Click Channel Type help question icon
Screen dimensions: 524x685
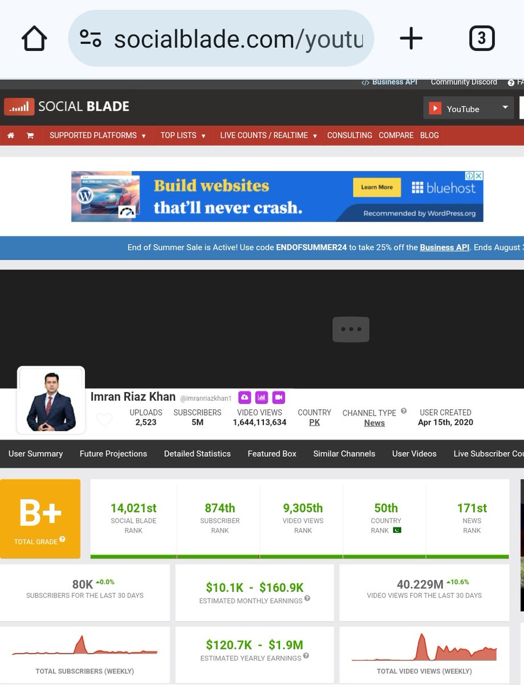(x=404, y=411)
